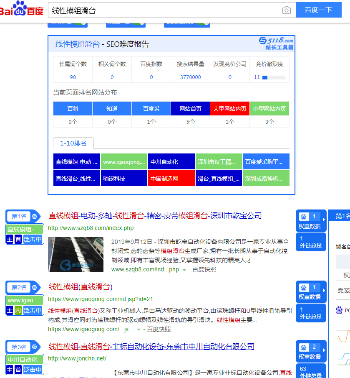Click the paw icon in rank 1 权重数据

tap(304, 217)
